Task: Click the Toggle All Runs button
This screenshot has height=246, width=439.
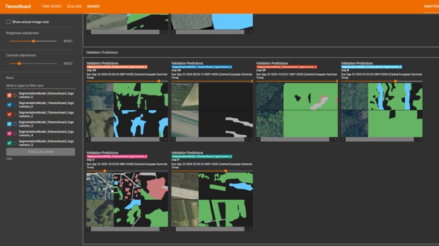Action: click(41, 152)
